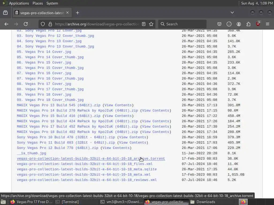Open the _files.xml link

pyautogui.click(x=85, y=164)
